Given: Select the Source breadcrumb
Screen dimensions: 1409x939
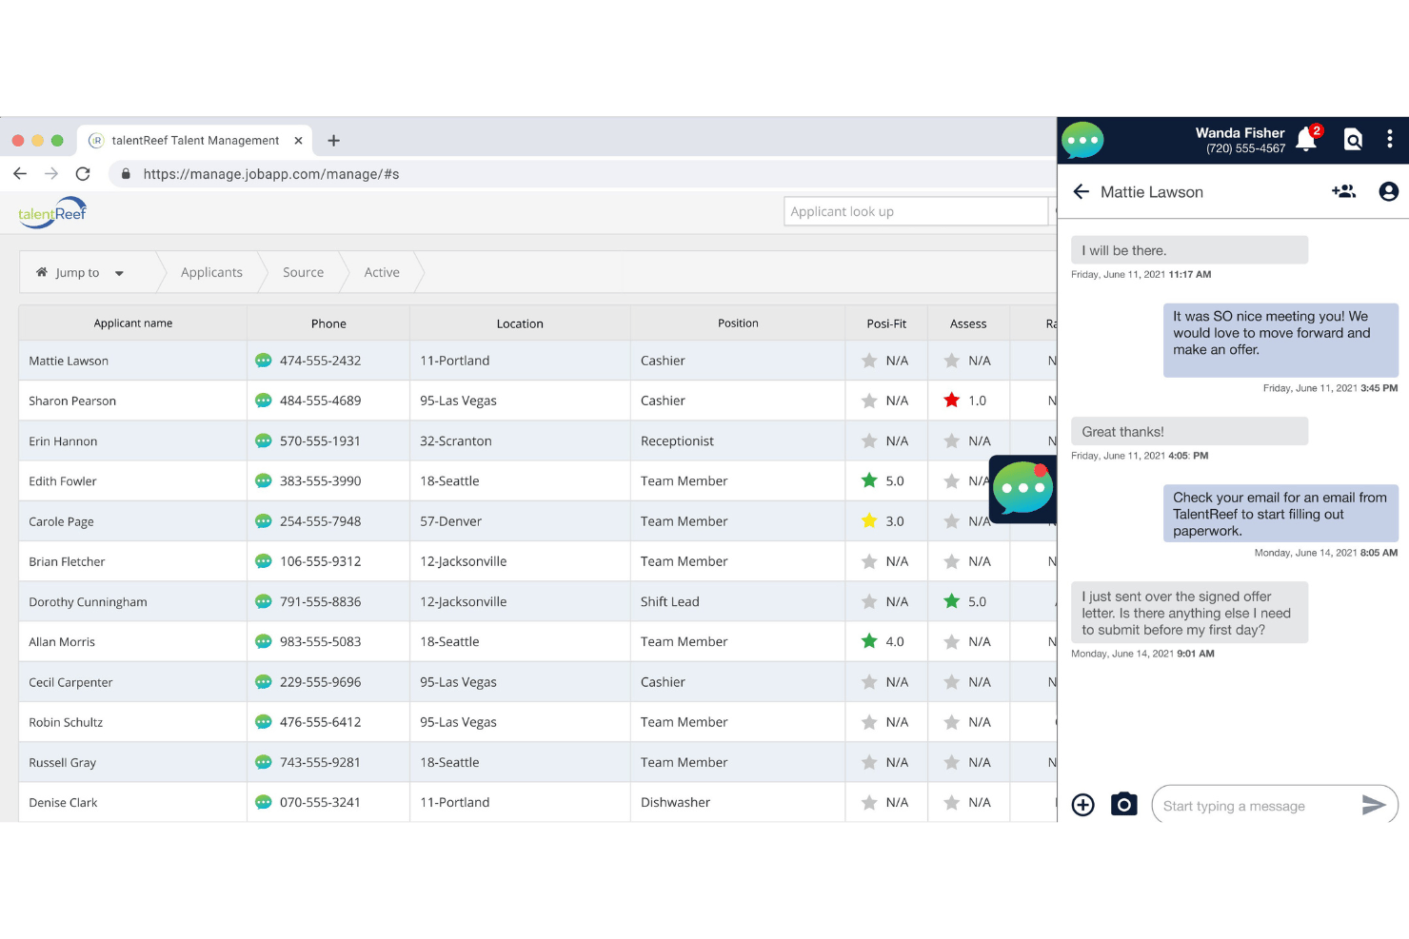Looking at the screenshot, I should (303, 272).
